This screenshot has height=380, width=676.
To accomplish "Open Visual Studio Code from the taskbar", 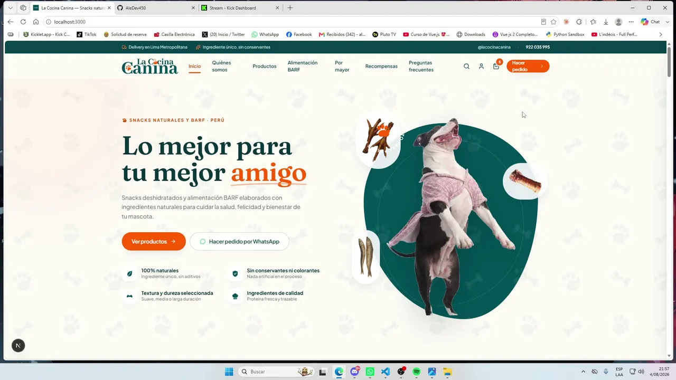I will [386, 372].
